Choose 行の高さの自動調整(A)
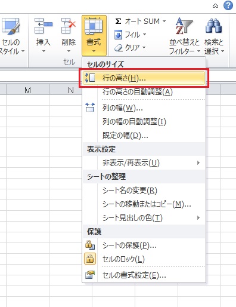This screenshot has width=236, height=307. (x=144, y=92)
